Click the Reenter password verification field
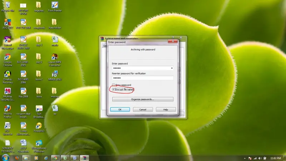This screenshot has width=286, height=161. (x=143, y=78)
